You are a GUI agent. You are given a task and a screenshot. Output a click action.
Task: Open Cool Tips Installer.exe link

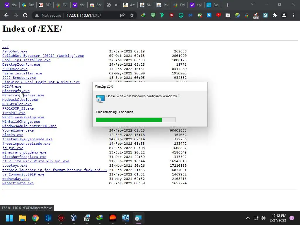pos(26,60)
